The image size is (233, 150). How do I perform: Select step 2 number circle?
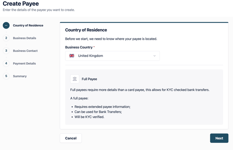pyautogui.click(x=6, y=38)
